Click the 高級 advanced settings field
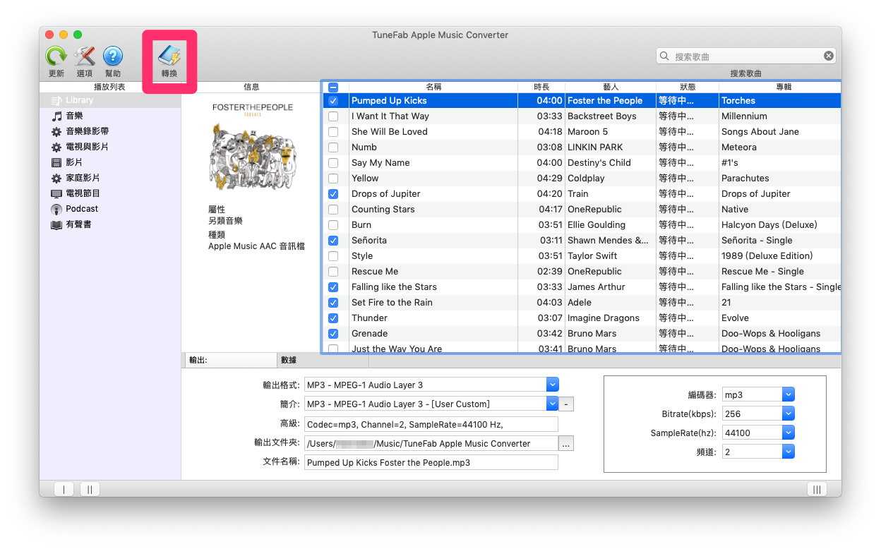 tap(431, 424)
